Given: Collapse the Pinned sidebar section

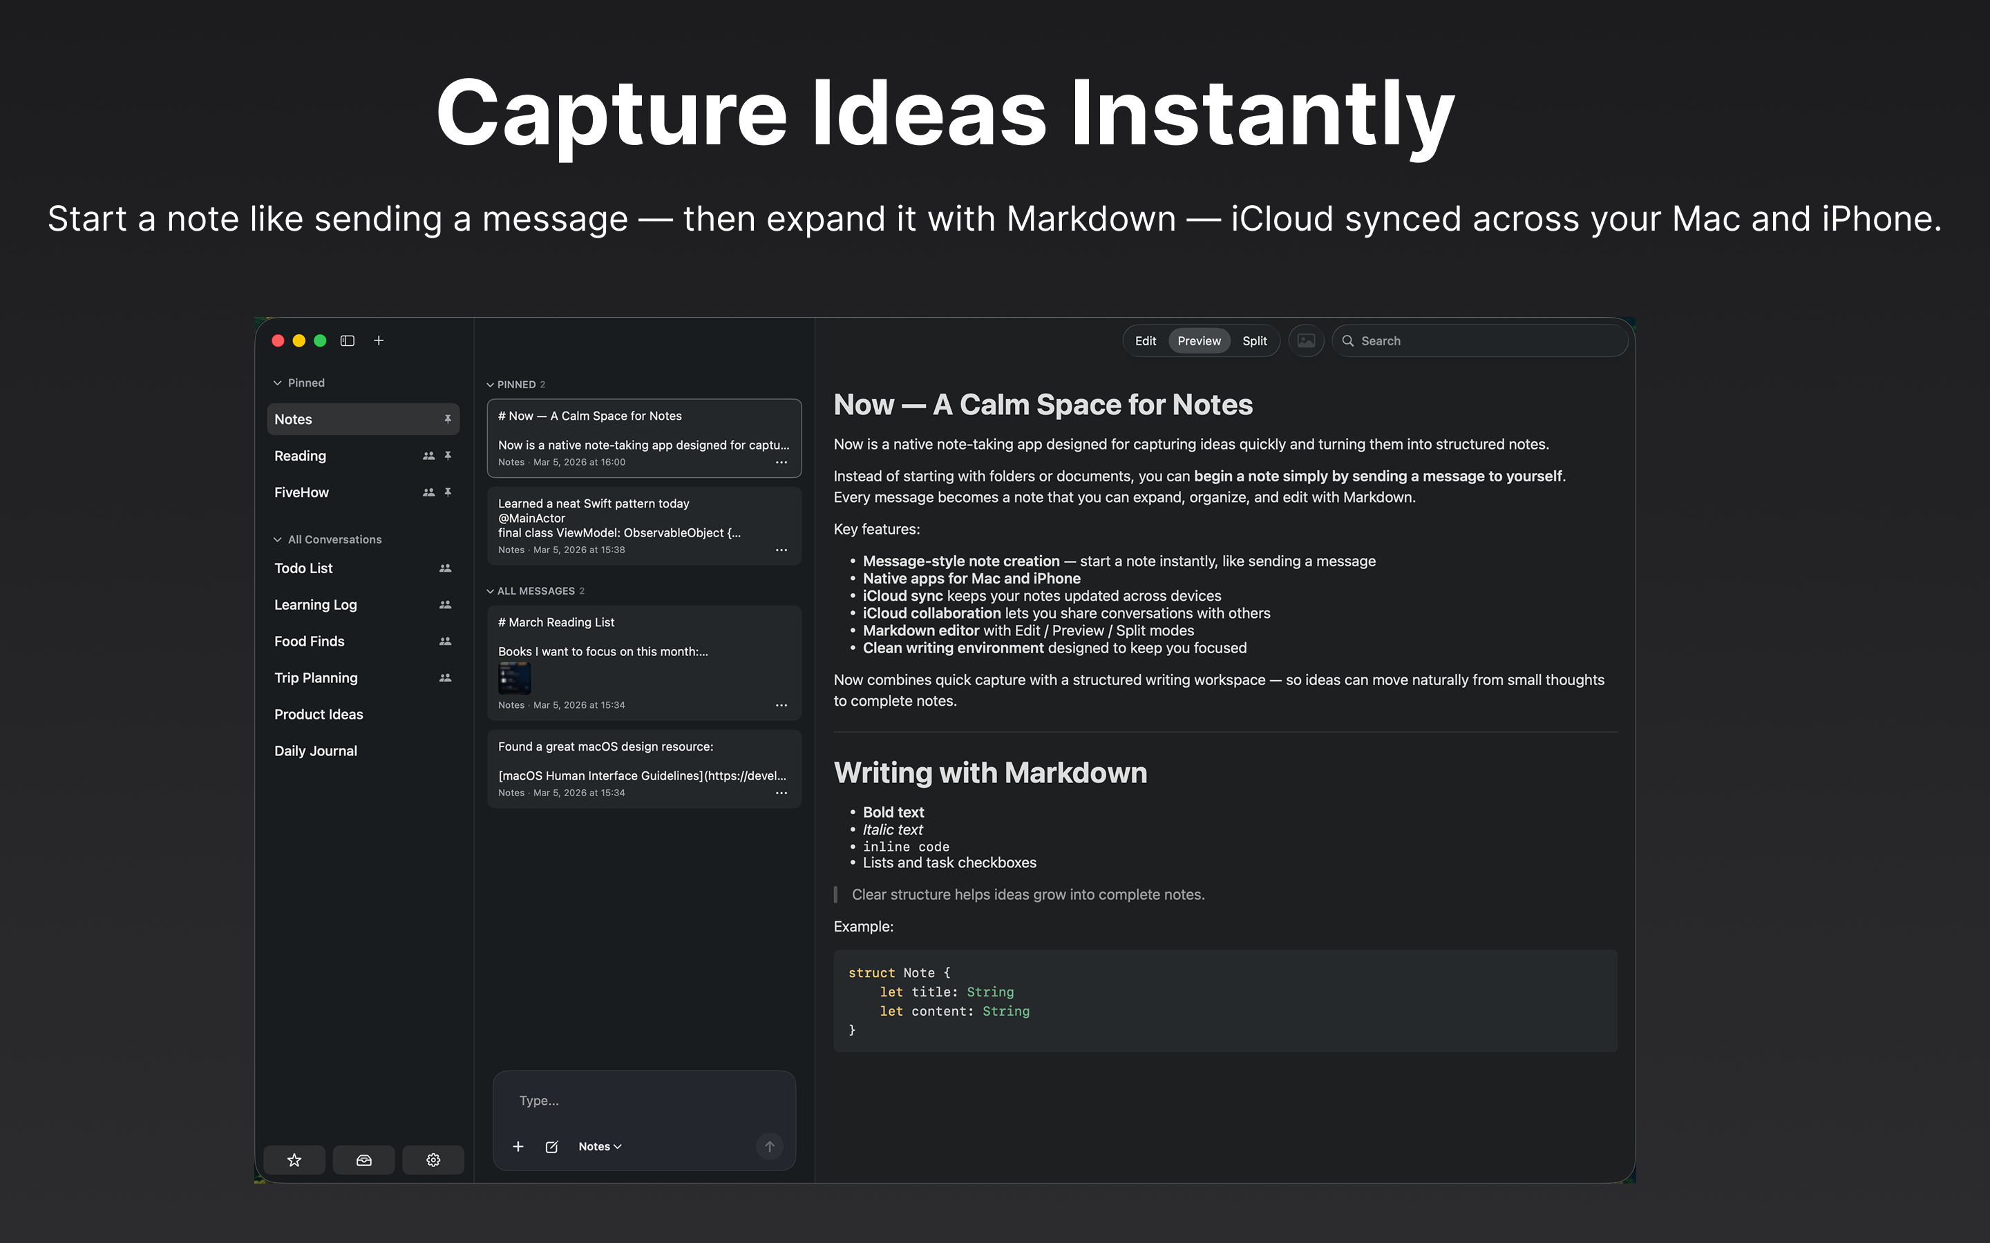Looking at the screenshot, I should [278, 383].
